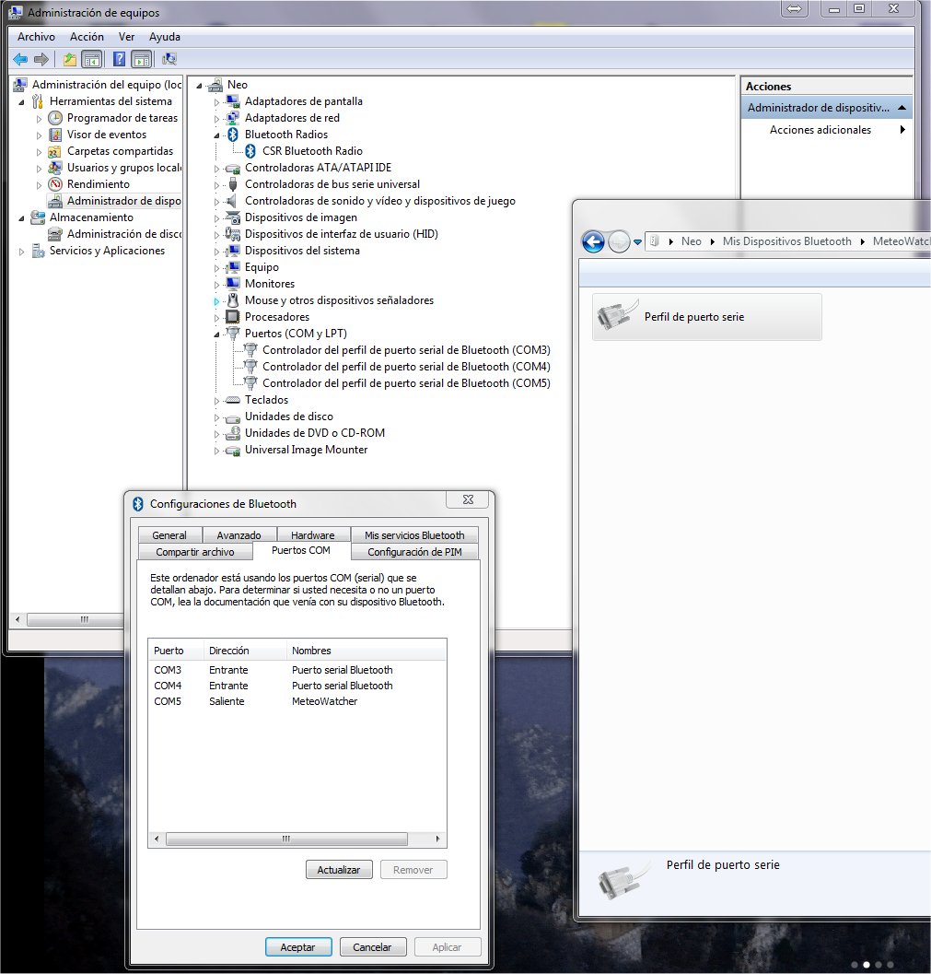Open the large Perfil de puerto serie item
The image size is (931, 974).
tap(706, 317)
